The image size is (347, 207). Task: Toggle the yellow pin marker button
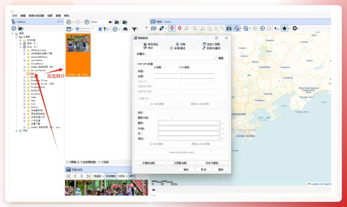[172, 28]
